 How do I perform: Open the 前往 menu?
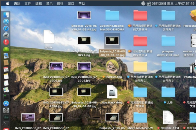[x=60, y=4]
